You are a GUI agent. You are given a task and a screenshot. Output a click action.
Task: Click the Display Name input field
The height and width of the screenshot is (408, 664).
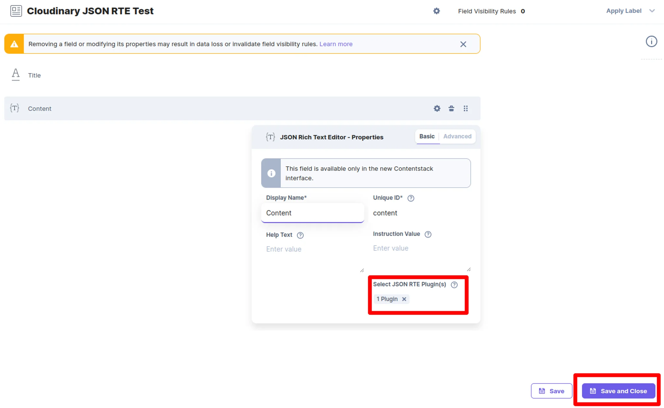[313, 213]
